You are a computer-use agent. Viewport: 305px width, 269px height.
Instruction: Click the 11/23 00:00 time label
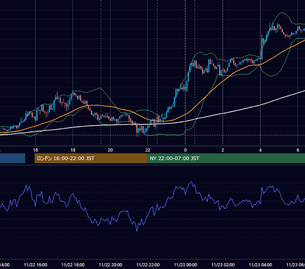[x=185, y=265]
